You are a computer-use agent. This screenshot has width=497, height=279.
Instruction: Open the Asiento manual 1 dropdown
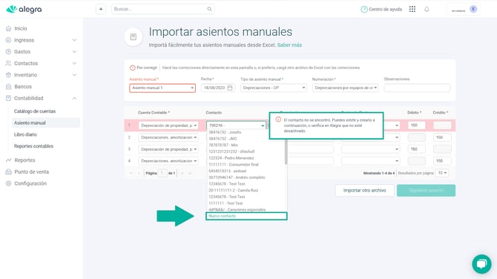pos(162,88)
